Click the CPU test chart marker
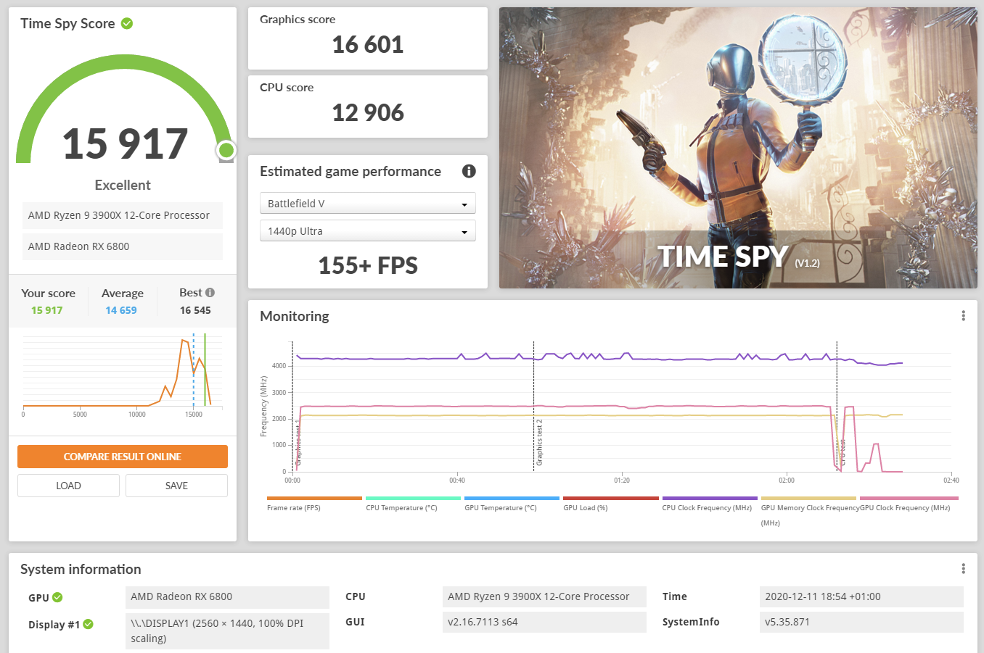Screen dimensions: 984x653 842,452
